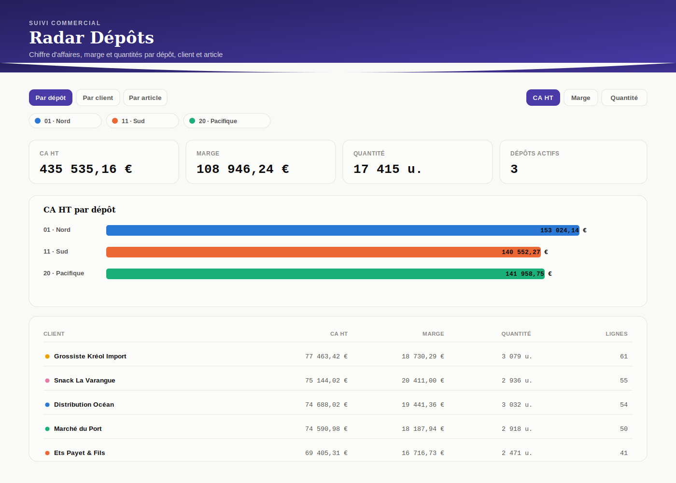Click the blue Nord bar in chart
676x483 pixels.
pos(343,230)
